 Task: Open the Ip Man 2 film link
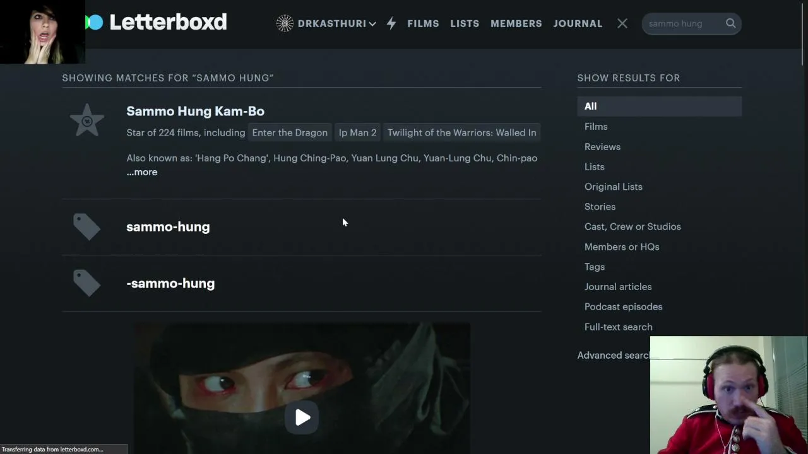click(x=357, y=132)
